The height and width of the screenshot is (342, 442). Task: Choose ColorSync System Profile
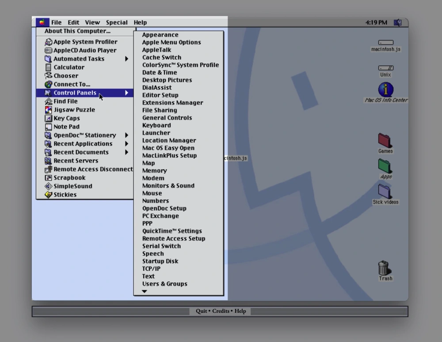180,65
